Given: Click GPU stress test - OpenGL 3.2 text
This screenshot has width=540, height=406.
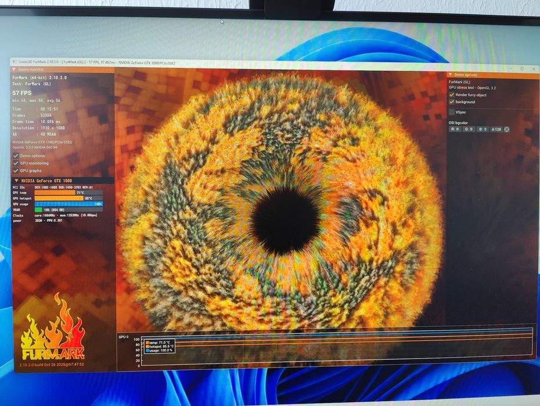Looking at the screenshot, I should (x=472, y=88).
